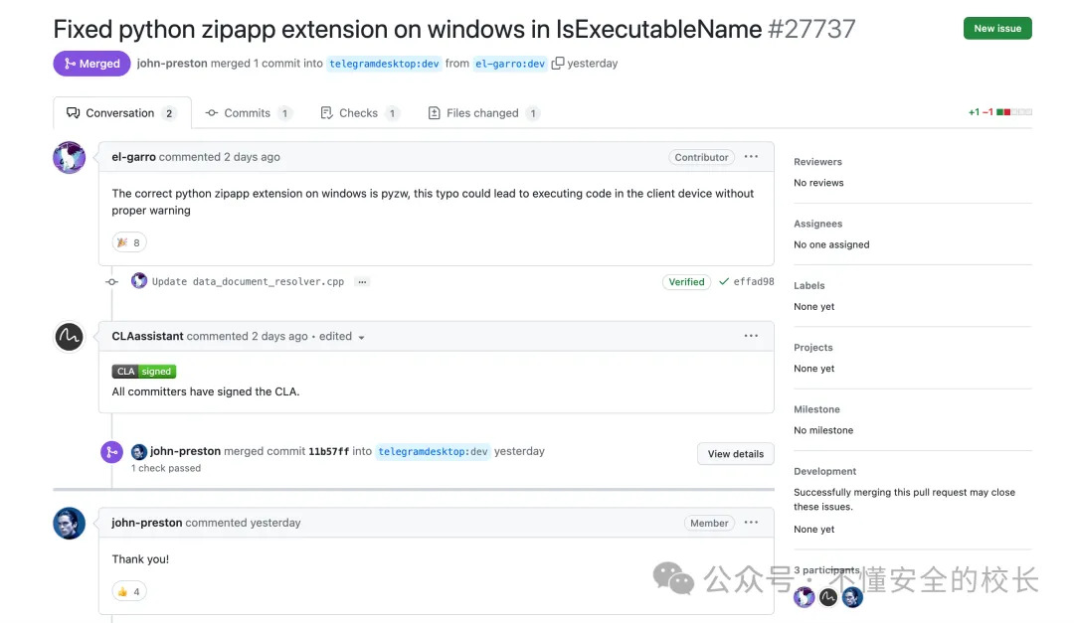This screenshot has width=1074, height=623.
Task: Click the CLAassistant avatar icon
Action: pyautogui.click(x=70, y=337)
